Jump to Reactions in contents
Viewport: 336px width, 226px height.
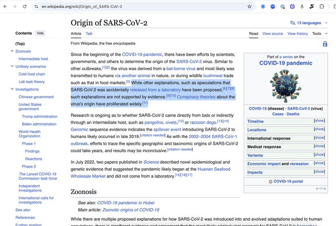pos(34,159)
